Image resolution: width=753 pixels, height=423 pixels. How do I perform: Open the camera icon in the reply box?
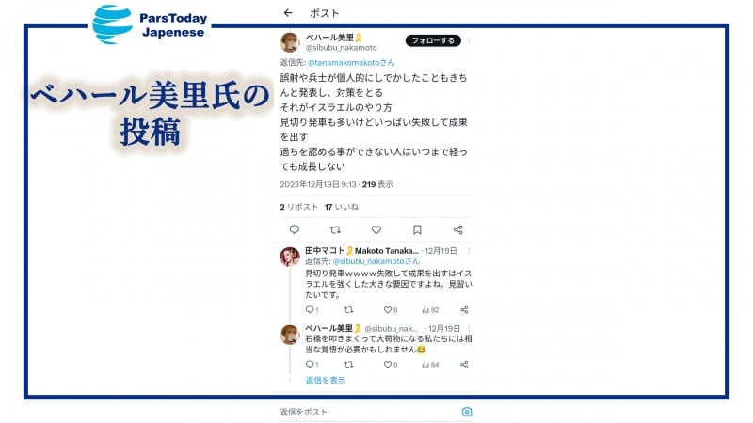(467, 412)
